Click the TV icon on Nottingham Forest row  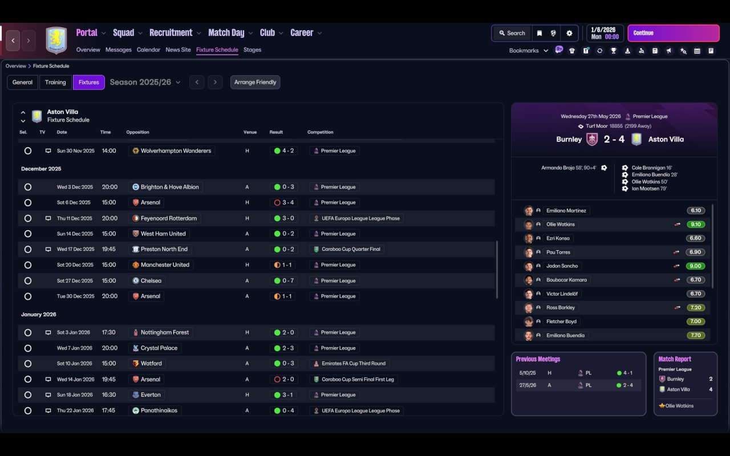48,332
